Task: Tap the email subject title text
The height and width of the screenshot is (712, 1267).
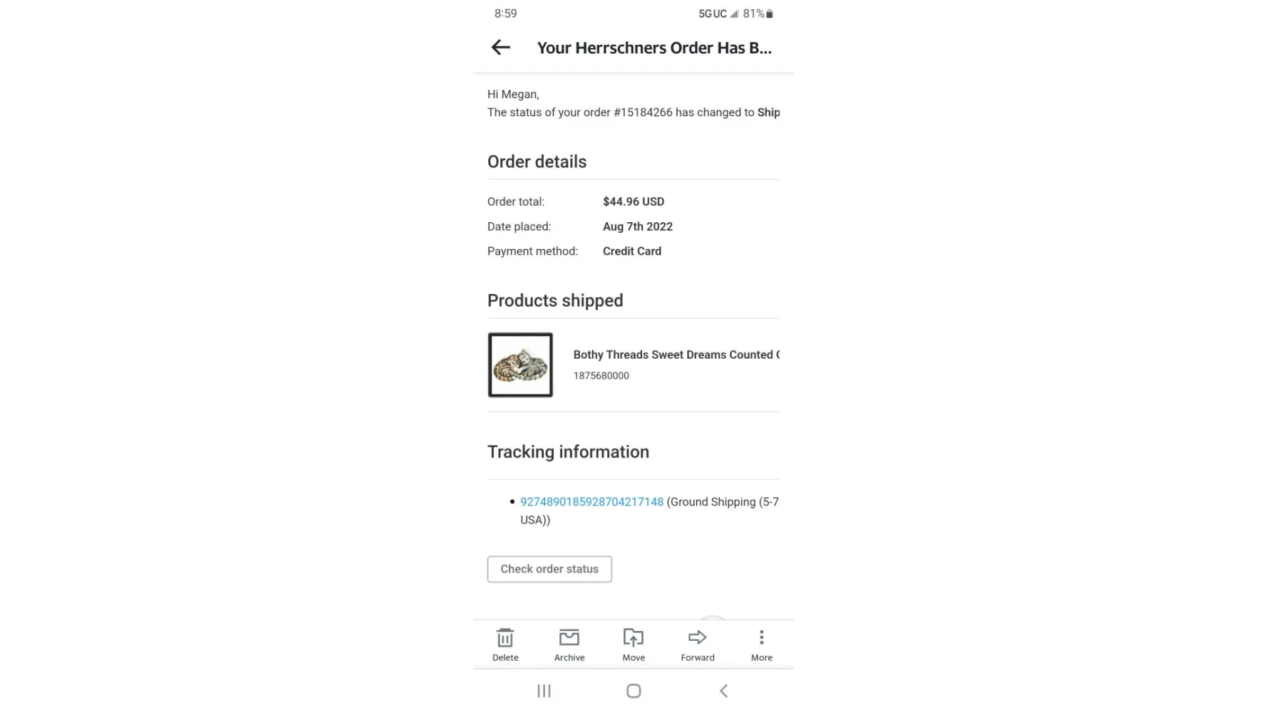Action: (x=654, y=48)
